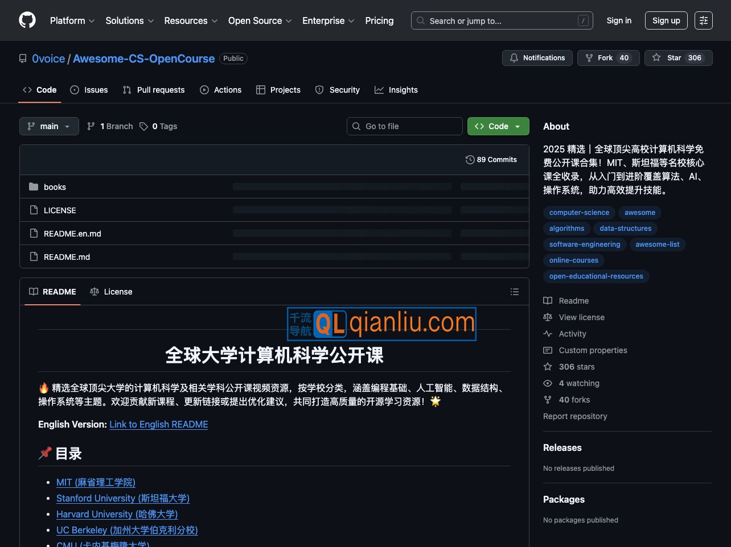Click the Sign up button
Screen dimensions: 731x547
(666, 20)
